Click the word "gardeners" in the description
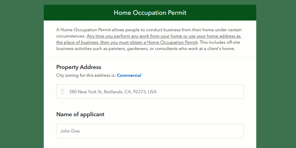The width and height of the screenshot is (296, 148). pyautogui.click(x=137, y=48)
